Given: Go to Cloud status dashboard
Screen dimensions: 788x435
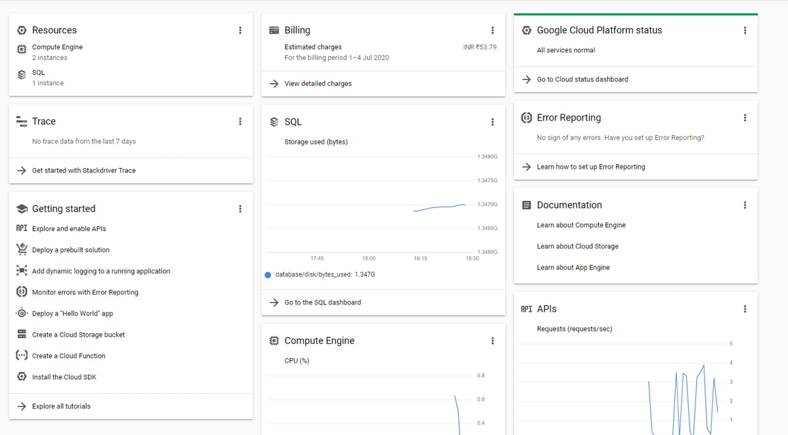Looking at the screenshot, I should click(x=582, y=79).
